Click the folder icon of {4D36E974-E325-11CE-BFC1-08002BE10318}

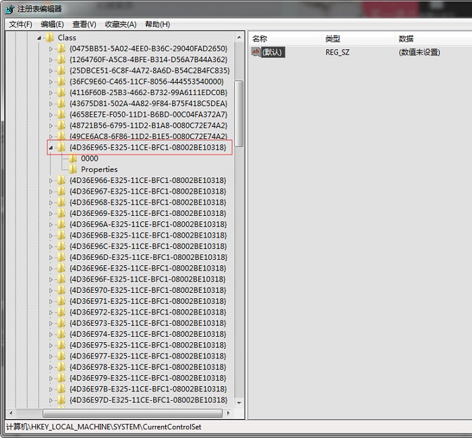61,334
